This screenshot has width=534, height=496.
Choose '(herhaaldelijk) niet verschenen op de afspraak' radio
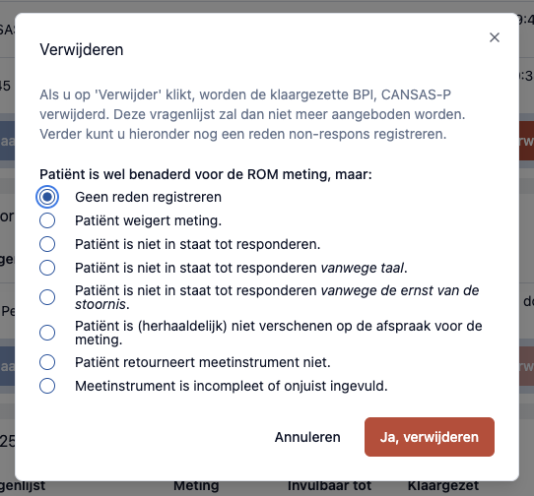coord(47,333)
